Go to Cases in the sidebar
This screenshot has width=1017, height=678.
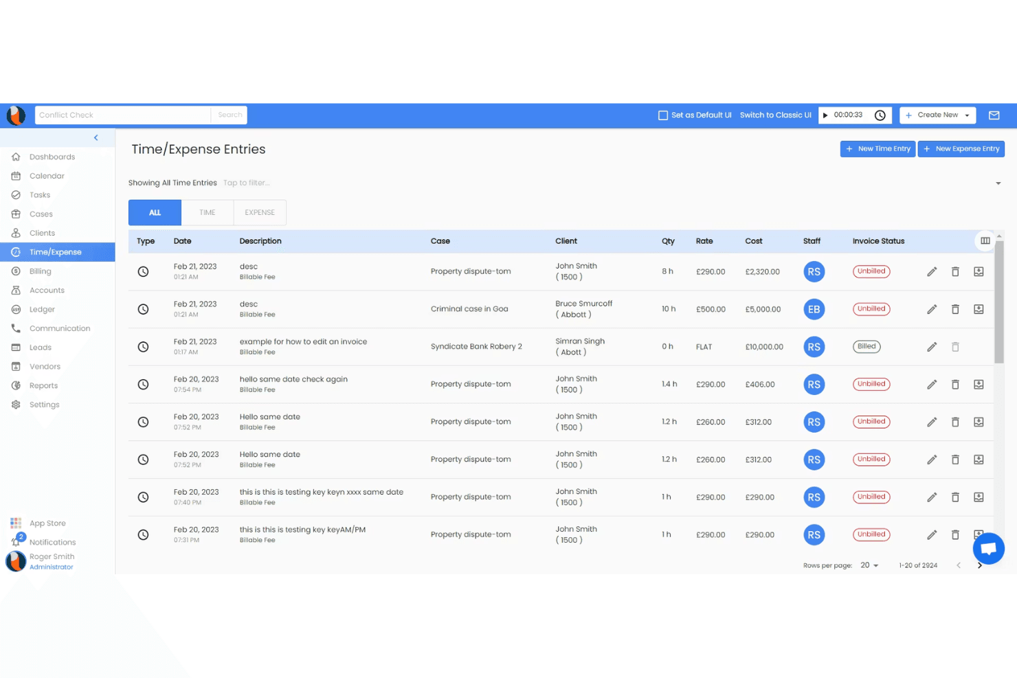(x=58, y=214)
